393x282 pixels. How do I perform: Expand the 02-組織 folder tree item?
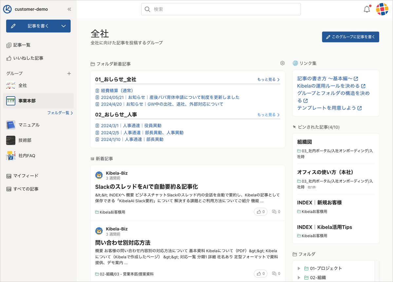[299, 278]
